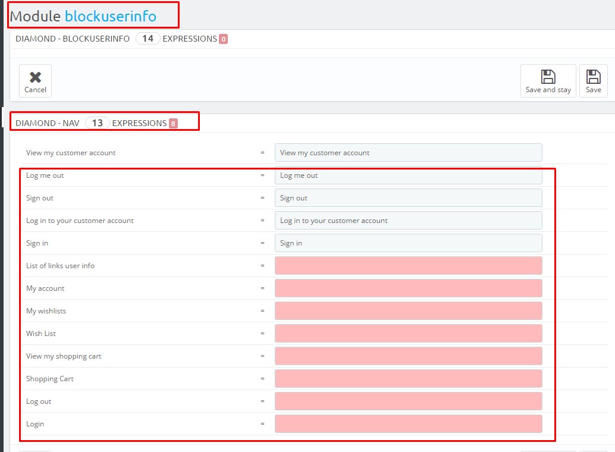This screenshot has width=615, height=452.
Task: Select the empty My account translation field
Action: pos(408,288)
